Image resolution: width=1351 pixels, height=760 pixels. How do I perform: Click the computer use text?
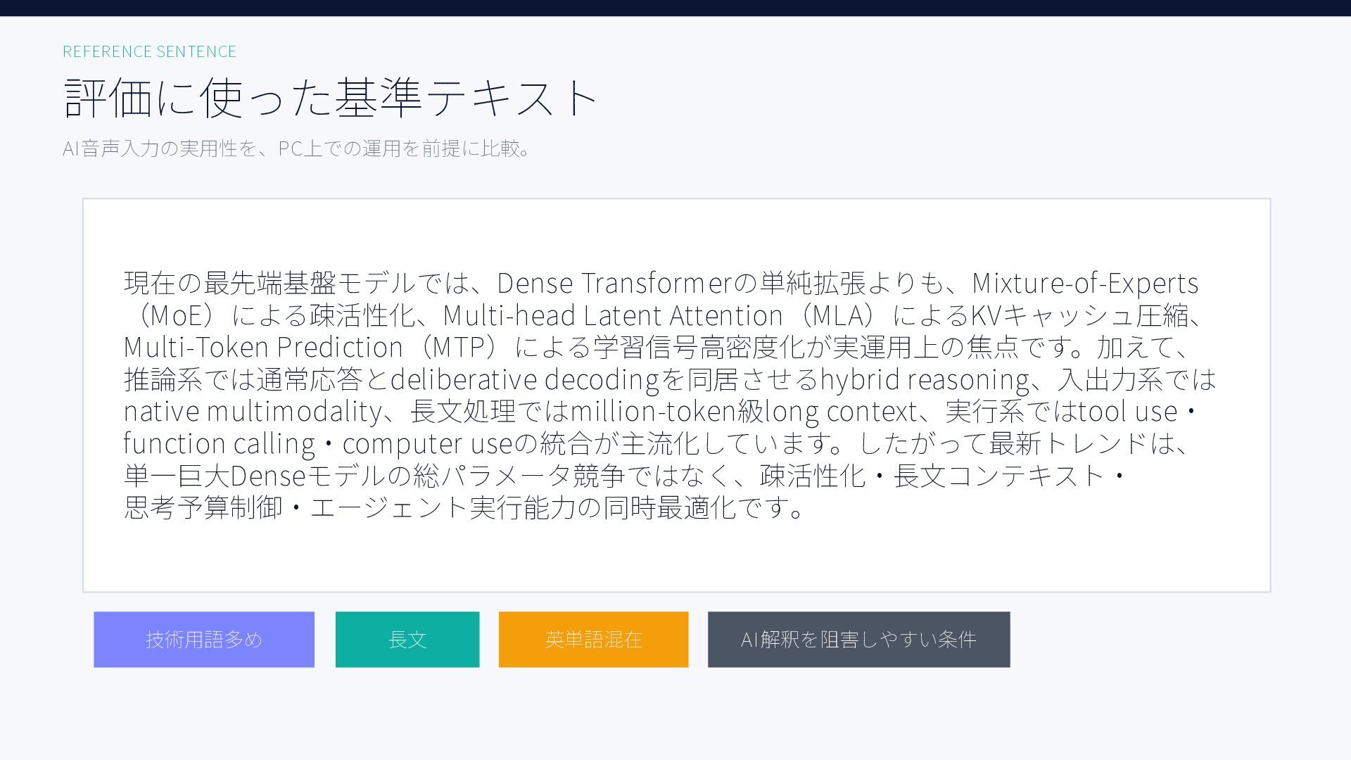pos(427,443)
